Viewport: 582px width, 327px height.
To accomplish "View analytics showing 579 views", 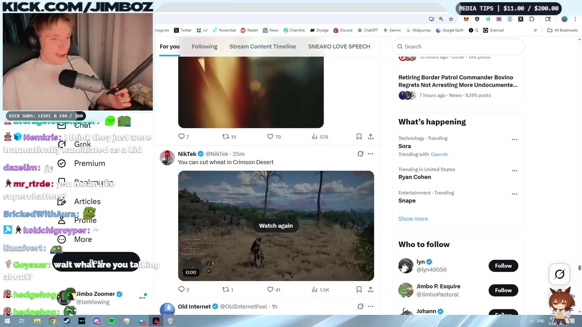I will (x=320, y=136).
